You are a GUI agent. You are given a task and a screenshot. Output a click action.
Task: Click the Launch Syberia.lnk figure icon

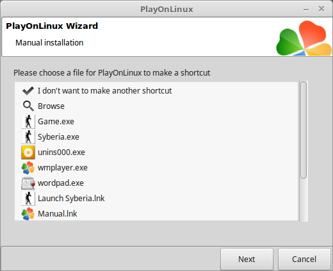28,199
